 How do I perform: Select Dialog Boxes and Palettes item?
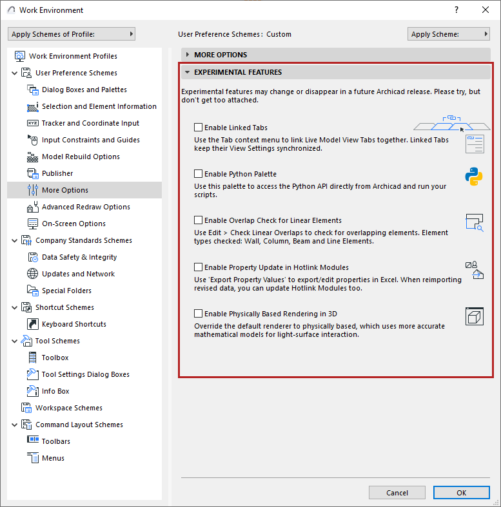(84, 90)
